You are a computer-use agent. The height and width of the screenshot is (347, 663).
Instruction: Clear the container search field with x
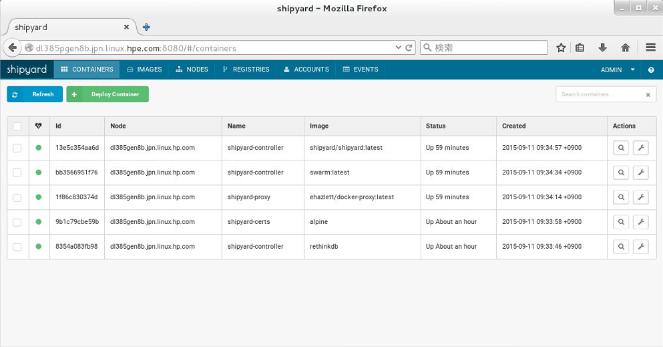coord(648,95)
